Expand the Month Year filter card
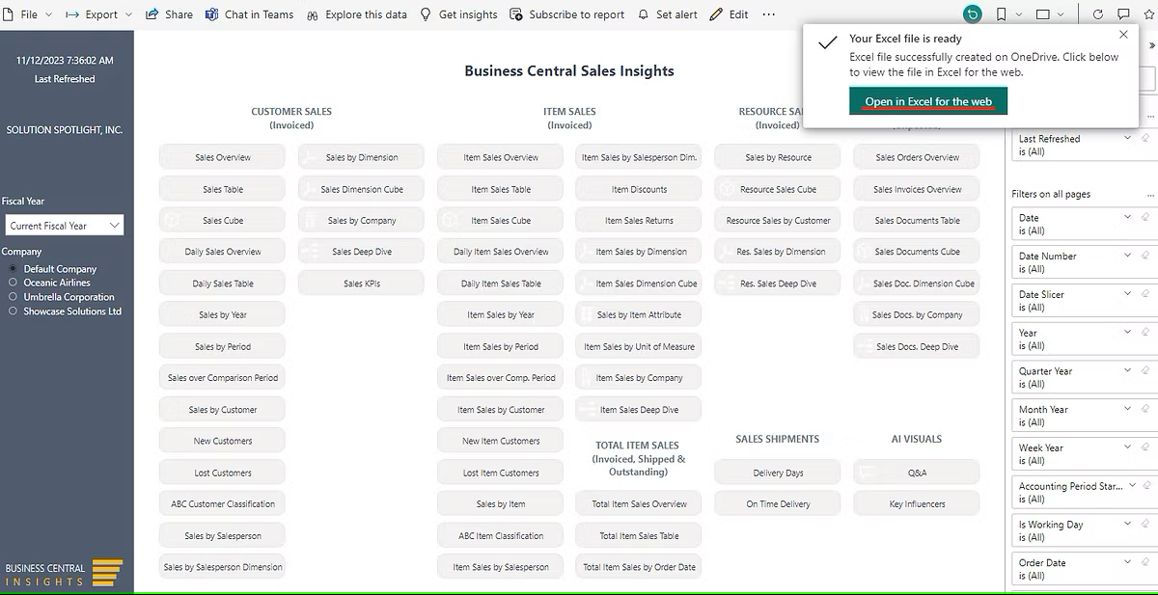 [1127, 409]
